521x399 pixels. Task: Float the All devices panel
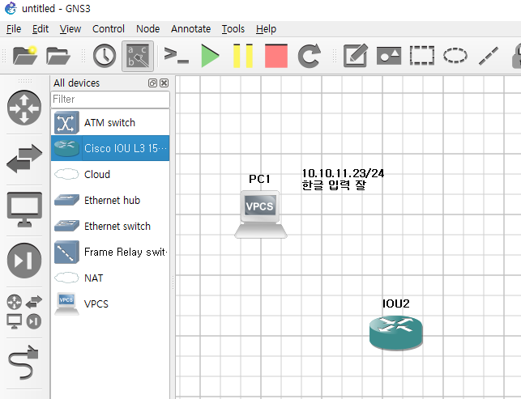(x=152, y=83)
